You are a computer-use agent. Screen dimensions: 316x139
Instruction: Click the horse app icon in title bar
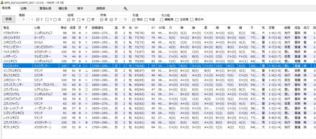coord(2,2)
